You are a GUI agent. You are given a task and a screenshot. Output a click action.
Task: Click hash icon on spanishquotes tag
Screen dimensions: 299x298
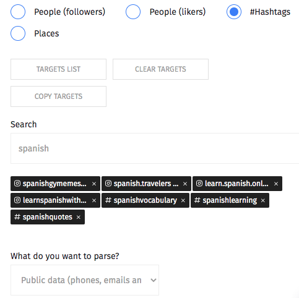coord(17,217)
